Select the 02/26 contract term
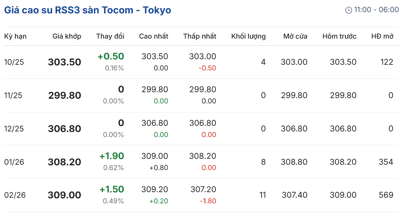The height and width of the screenshot is (213, 408). coord(15,195)
